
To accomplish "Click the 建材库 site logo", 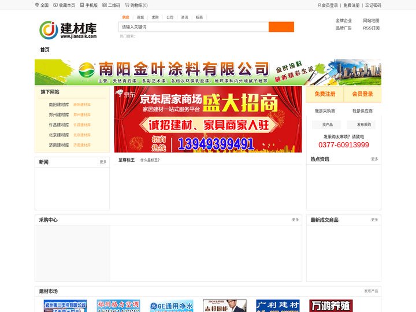I will [x=68, y=30].
